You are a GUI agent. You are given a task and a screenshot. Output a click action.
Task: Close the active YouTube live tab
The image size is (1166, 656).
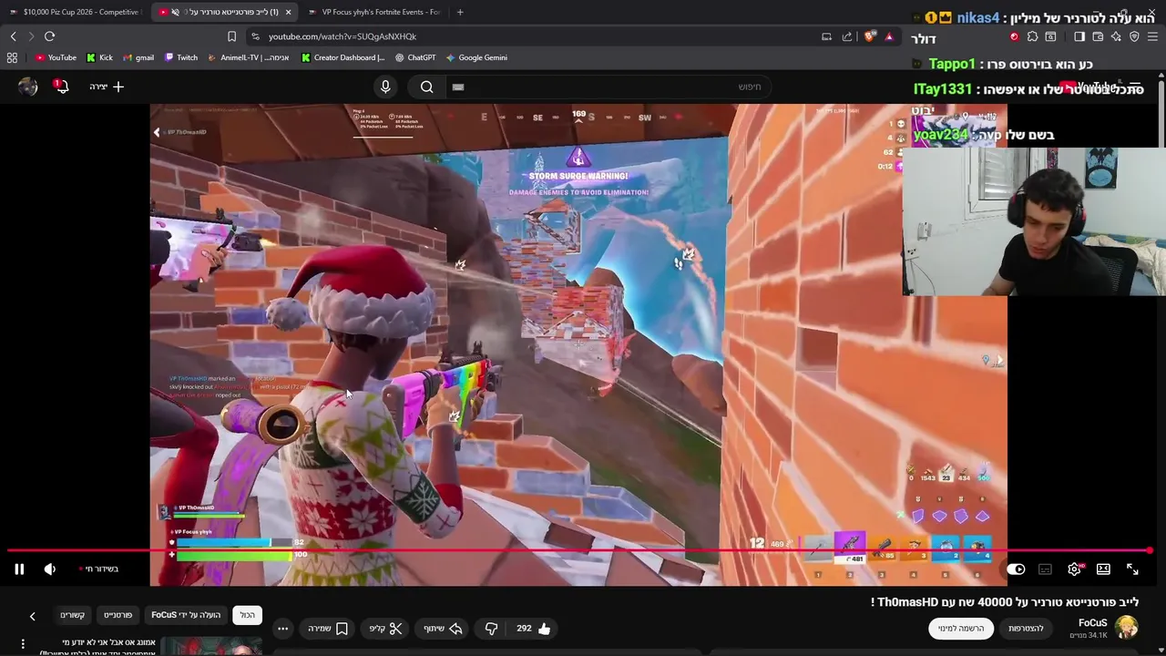pos(289,12)
